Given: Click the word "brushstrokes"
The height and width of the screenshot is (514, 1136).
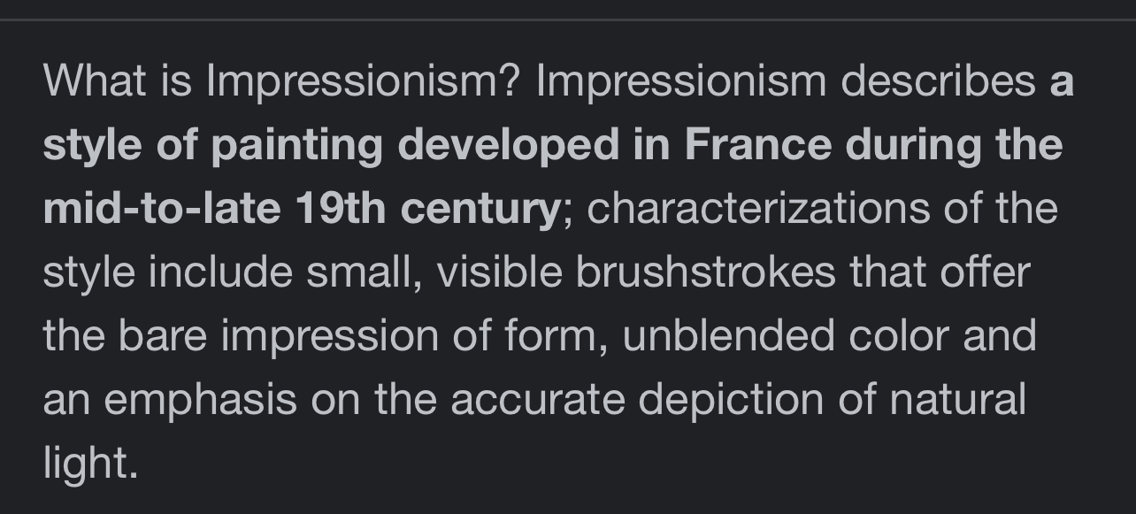Looking at the screenshot, I should [706, 272].
